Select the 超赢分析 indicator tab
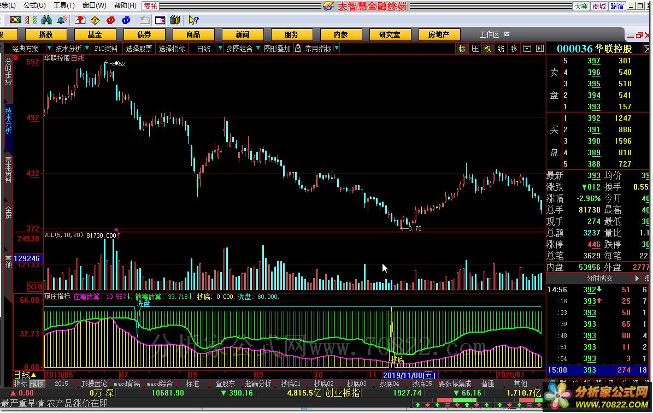Viewport: 653px width, 413px height. point(258,384)
